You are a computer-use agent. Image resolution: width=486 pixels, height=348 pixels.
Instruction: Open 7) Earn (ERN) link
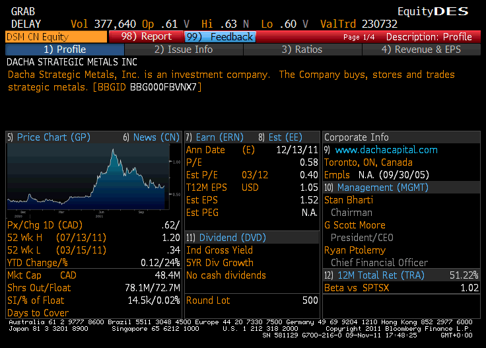[x=215, y=137]
